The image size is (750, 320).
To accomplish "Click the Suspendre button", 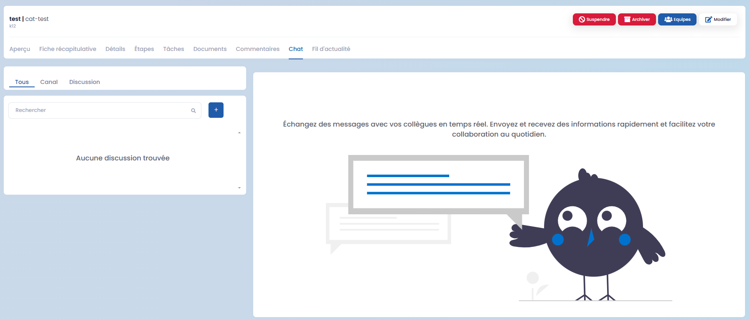I will [x=594, y=20].
